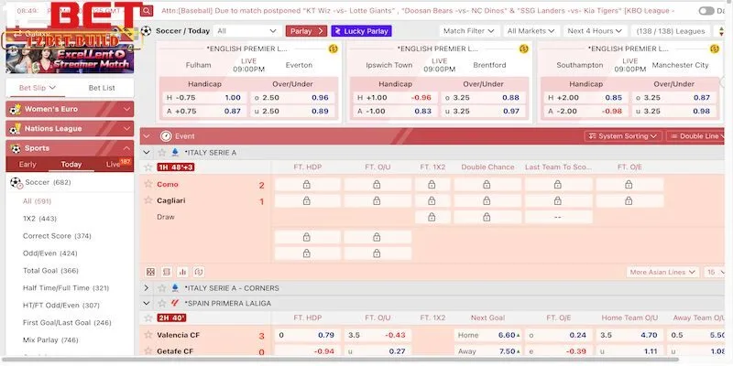733x366 pixels.
Task: Favorite Valencia CF with the star icon
Action: coord(147,336)
